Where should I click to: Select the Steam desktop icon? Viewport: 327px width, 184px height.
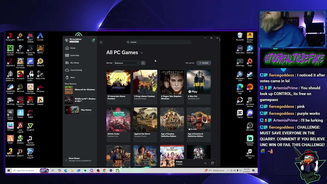point(250,75)
